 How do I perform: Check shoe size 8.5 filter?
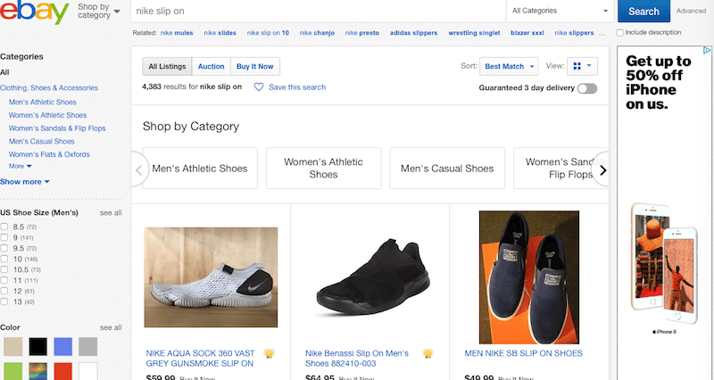point(4,227)
